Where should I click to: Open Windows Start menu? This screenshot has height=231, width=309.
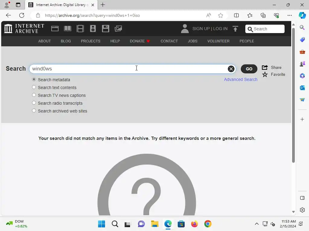pos(101,224)
